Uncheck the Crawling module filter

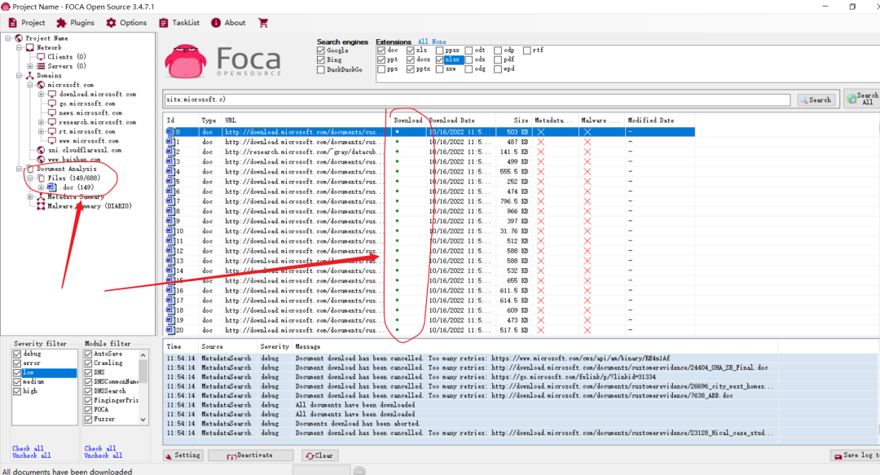tap(88, 363)
